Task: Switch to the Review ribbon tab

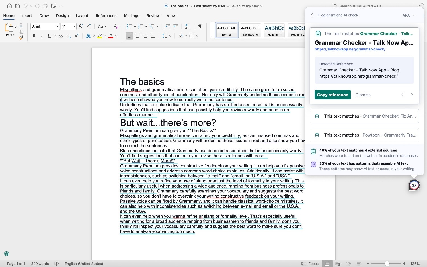Action: point(153,16)
